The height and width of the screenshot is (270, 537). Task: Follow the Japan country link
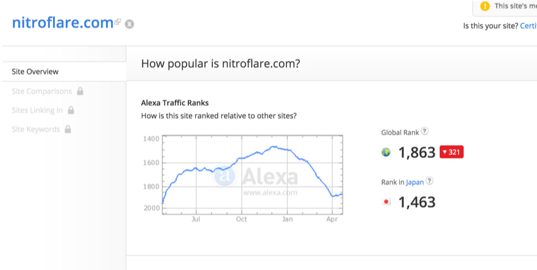tap(414, 181)
